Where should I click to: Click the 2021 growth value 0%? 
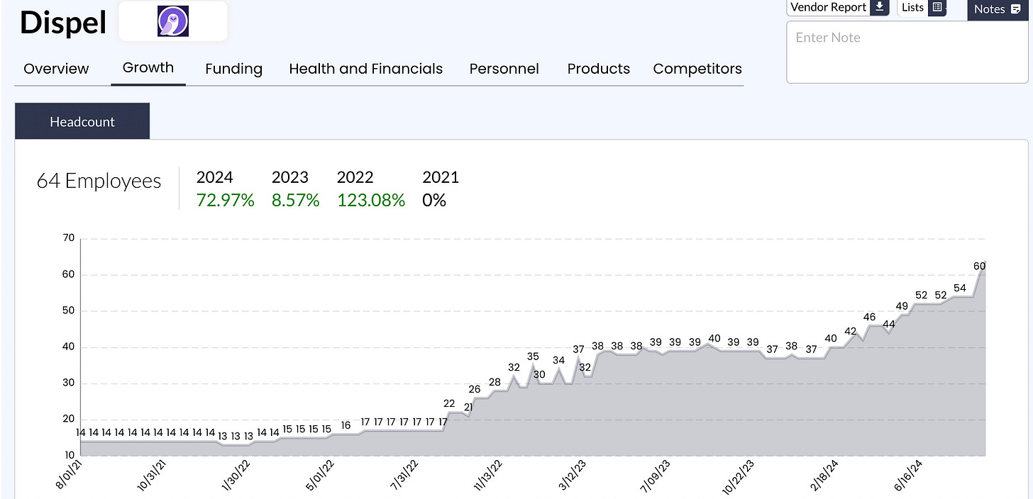(434, 201)
